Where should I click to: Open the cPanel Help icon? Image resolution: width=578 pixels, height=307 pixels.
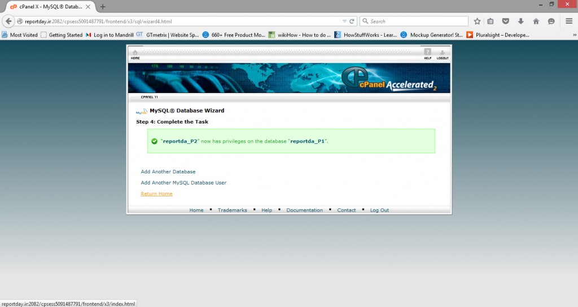pos(427,54)
